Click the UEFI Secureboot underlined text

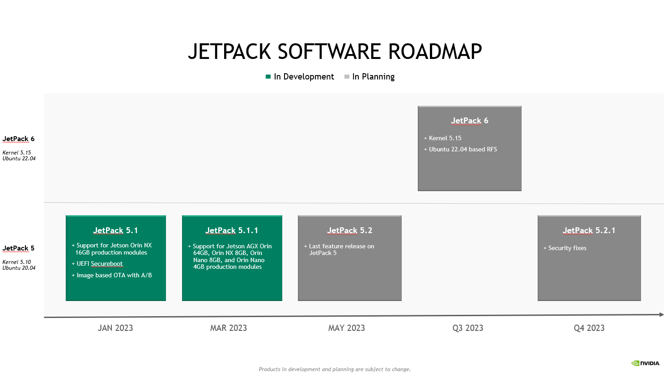pos(106,263)
